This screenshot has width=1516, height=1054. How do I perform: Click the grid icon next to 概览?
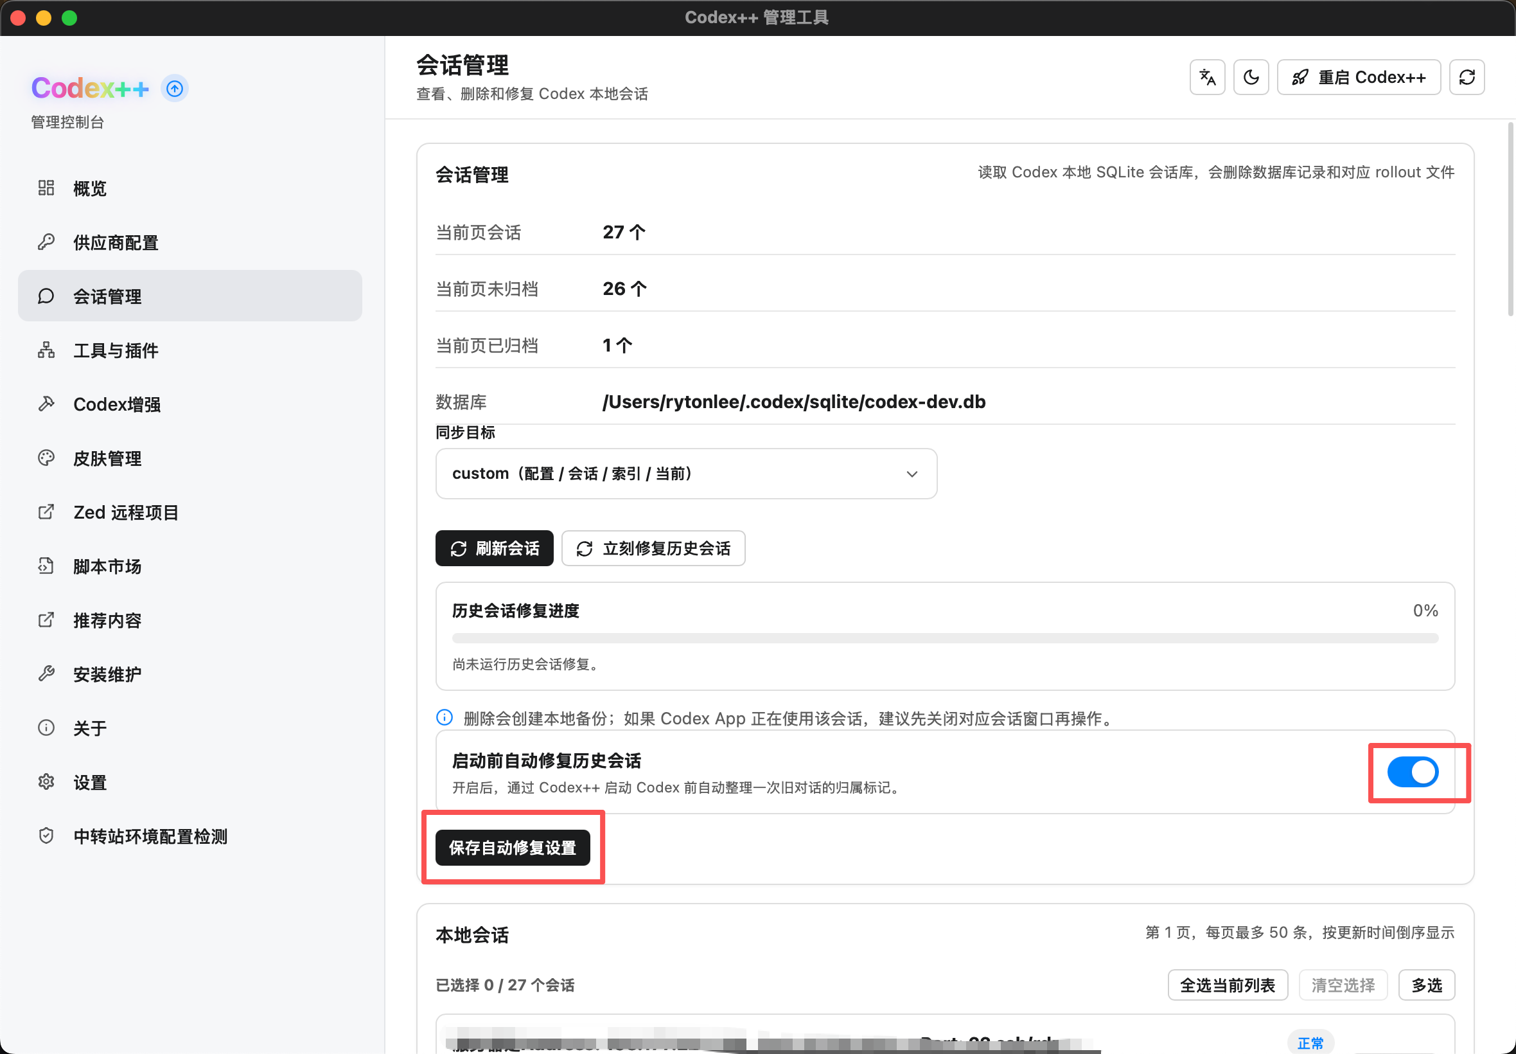click(x=46, y=188)
